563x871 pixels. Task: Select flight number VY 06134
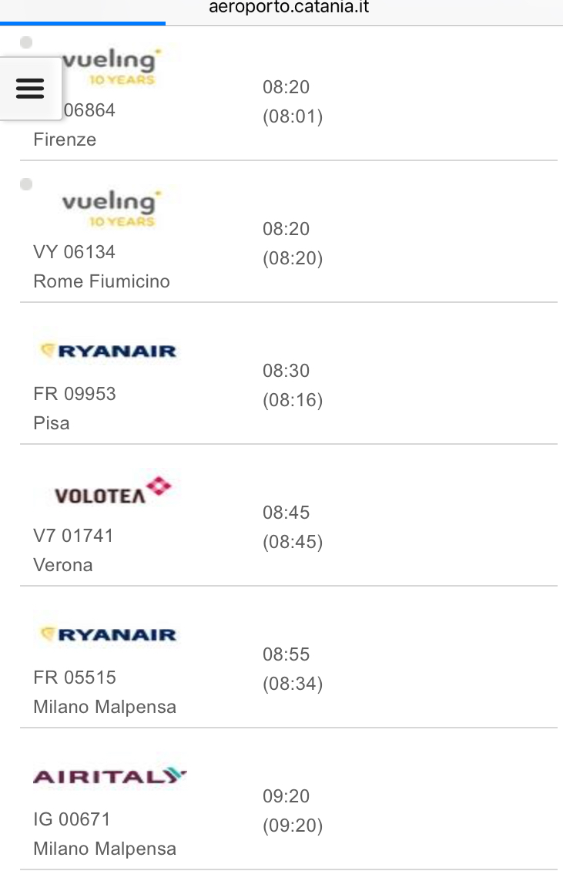(75, 252)
